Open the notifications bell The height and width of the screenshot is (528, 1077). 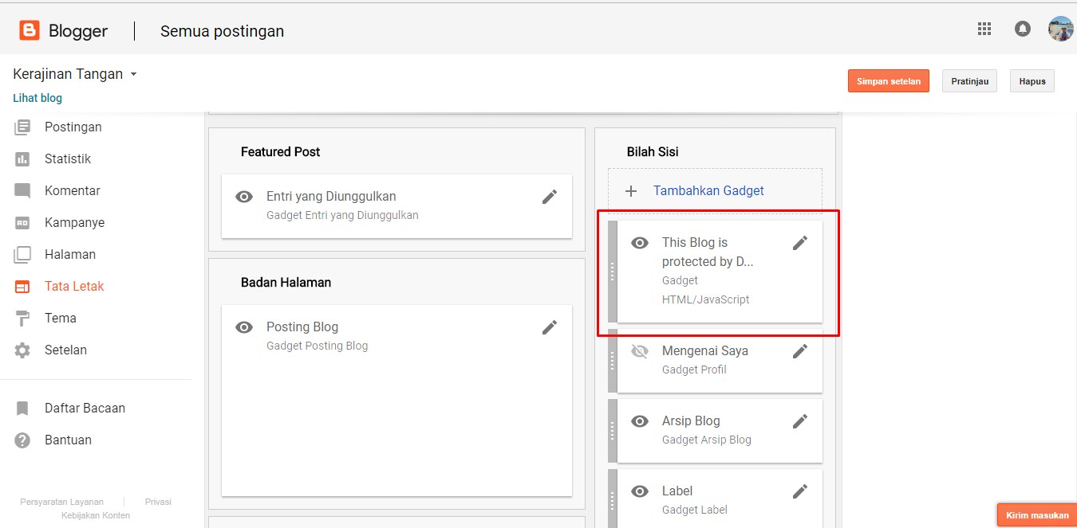[x=1022, y=29]
